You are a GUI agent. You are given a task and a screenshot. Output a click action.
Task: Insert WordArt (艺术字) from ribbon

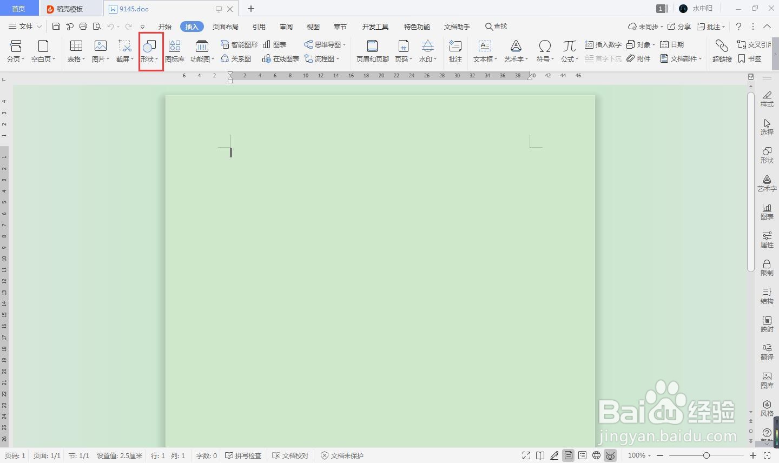point(516,51)
